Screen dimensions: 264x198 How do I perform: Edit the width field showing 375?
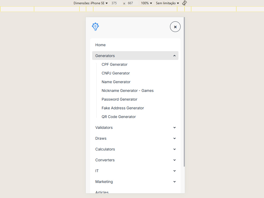tap(114, 3)
